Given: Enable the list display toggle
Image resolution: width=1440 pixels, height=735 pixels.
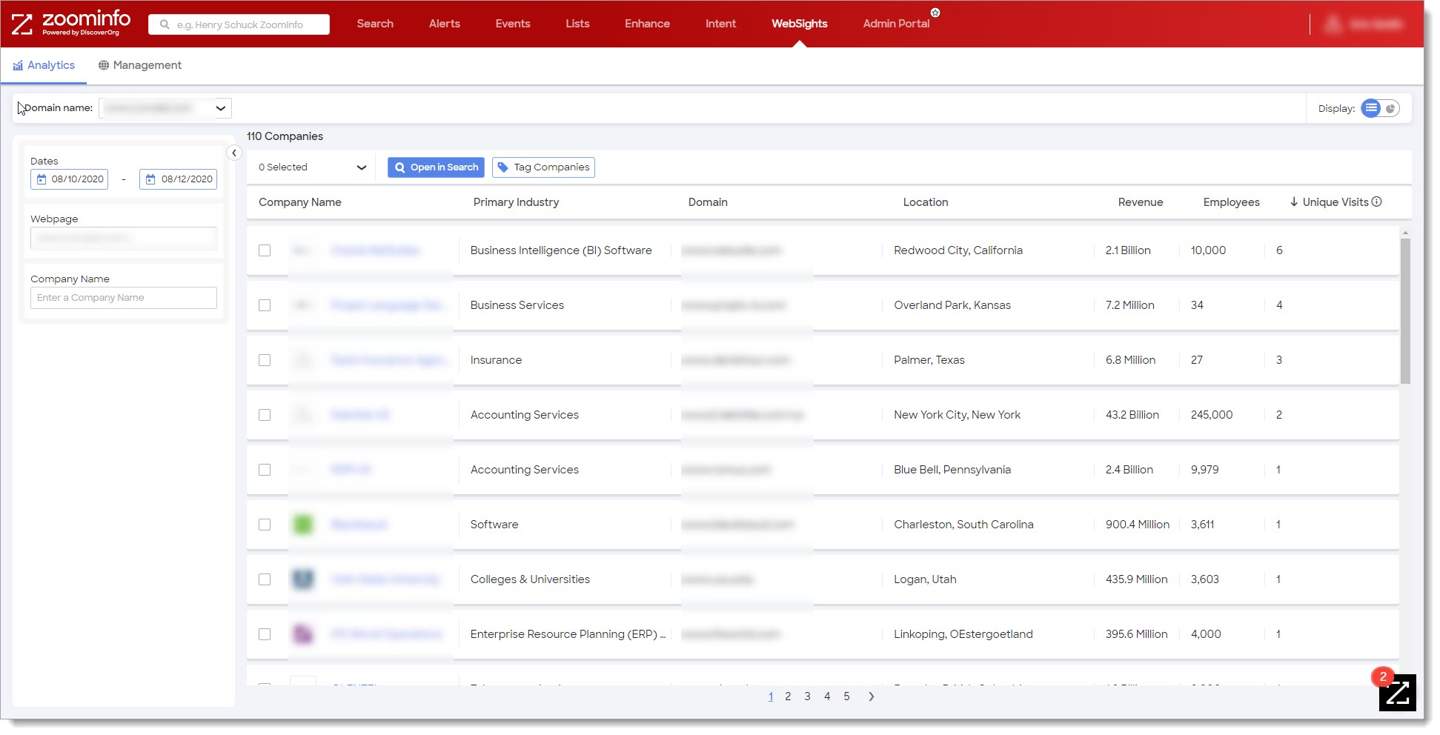Looking at the screenshot, I should (1372, 108).
